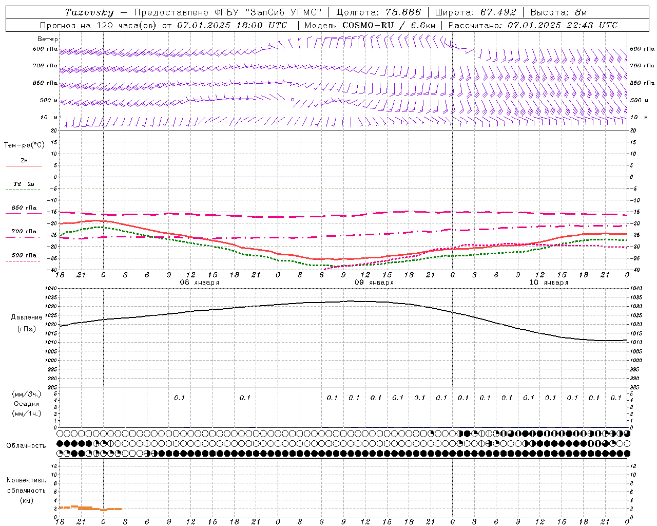Click the Ветер wind panel label
The width and height of the screenshot is (657, 526).
pyautogui.click(x=48, y=39)
